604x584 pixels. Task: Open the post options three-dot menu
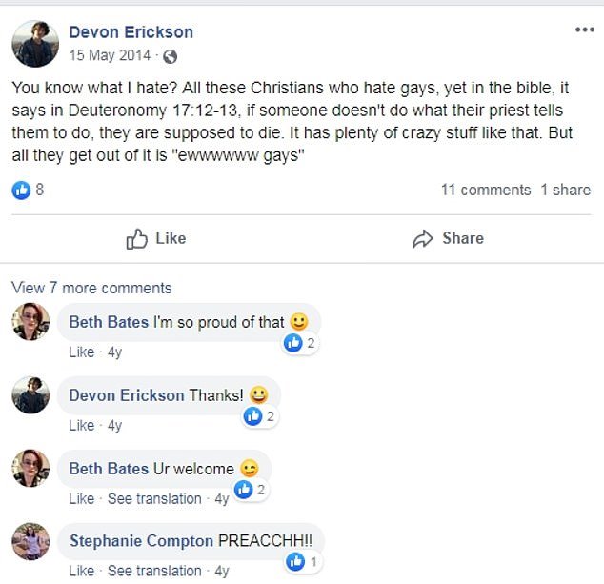click(584, 30)
